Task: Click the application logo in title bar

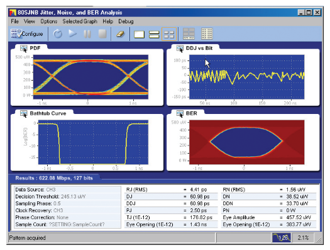Action: [13, 13]
